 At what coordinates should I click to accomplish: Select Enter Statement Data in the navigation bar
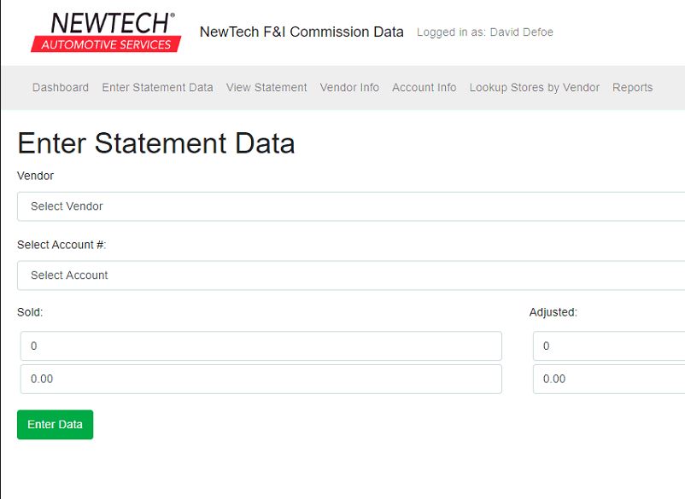point(157,88)
